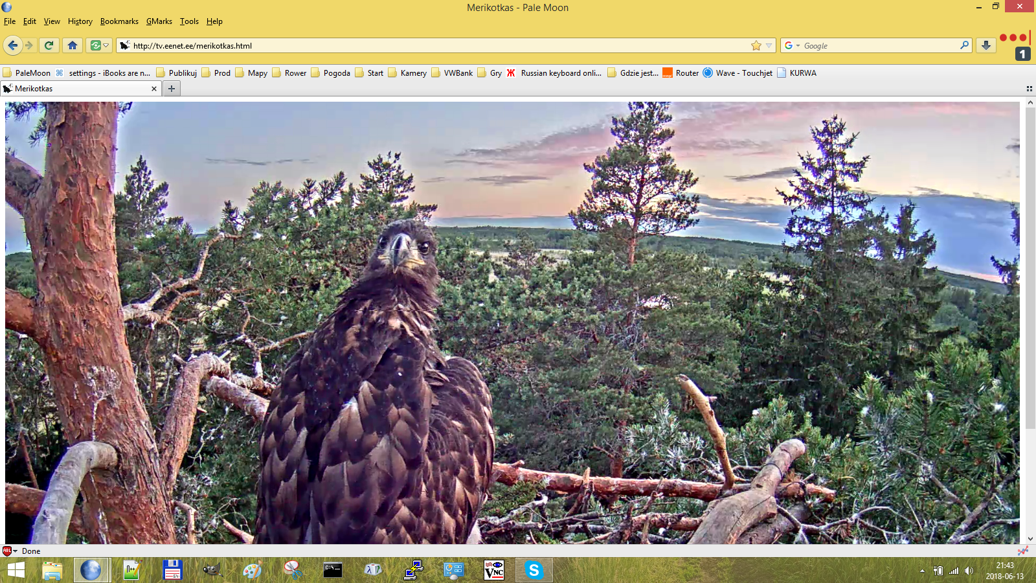Click the eagle webcam video stream
1036x583 pixels.
(x=512, y=322)
